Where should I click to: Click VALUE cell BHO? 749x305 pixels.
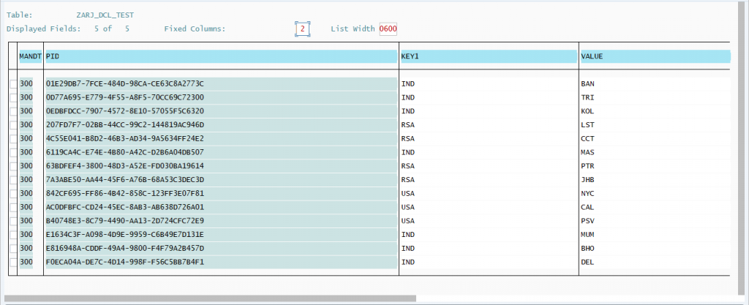[x=655, y=249]
